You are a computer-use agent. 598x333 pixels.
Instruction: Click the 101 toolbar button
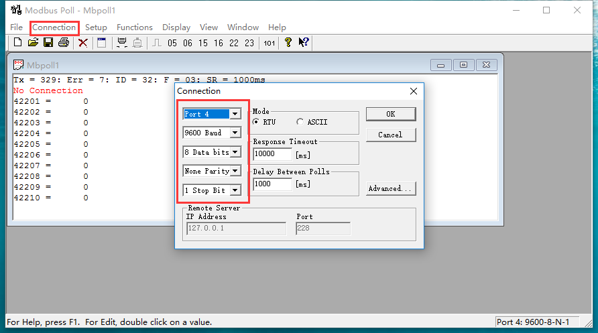tap(270, 43)
